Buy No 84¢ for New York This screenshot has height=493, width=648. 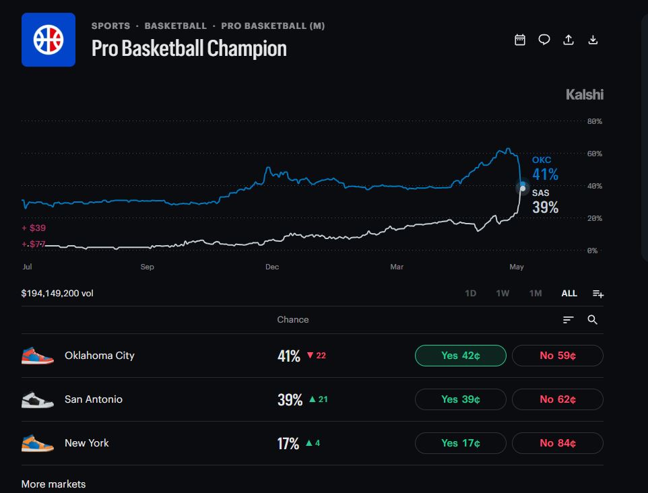(x=558, y=443)
